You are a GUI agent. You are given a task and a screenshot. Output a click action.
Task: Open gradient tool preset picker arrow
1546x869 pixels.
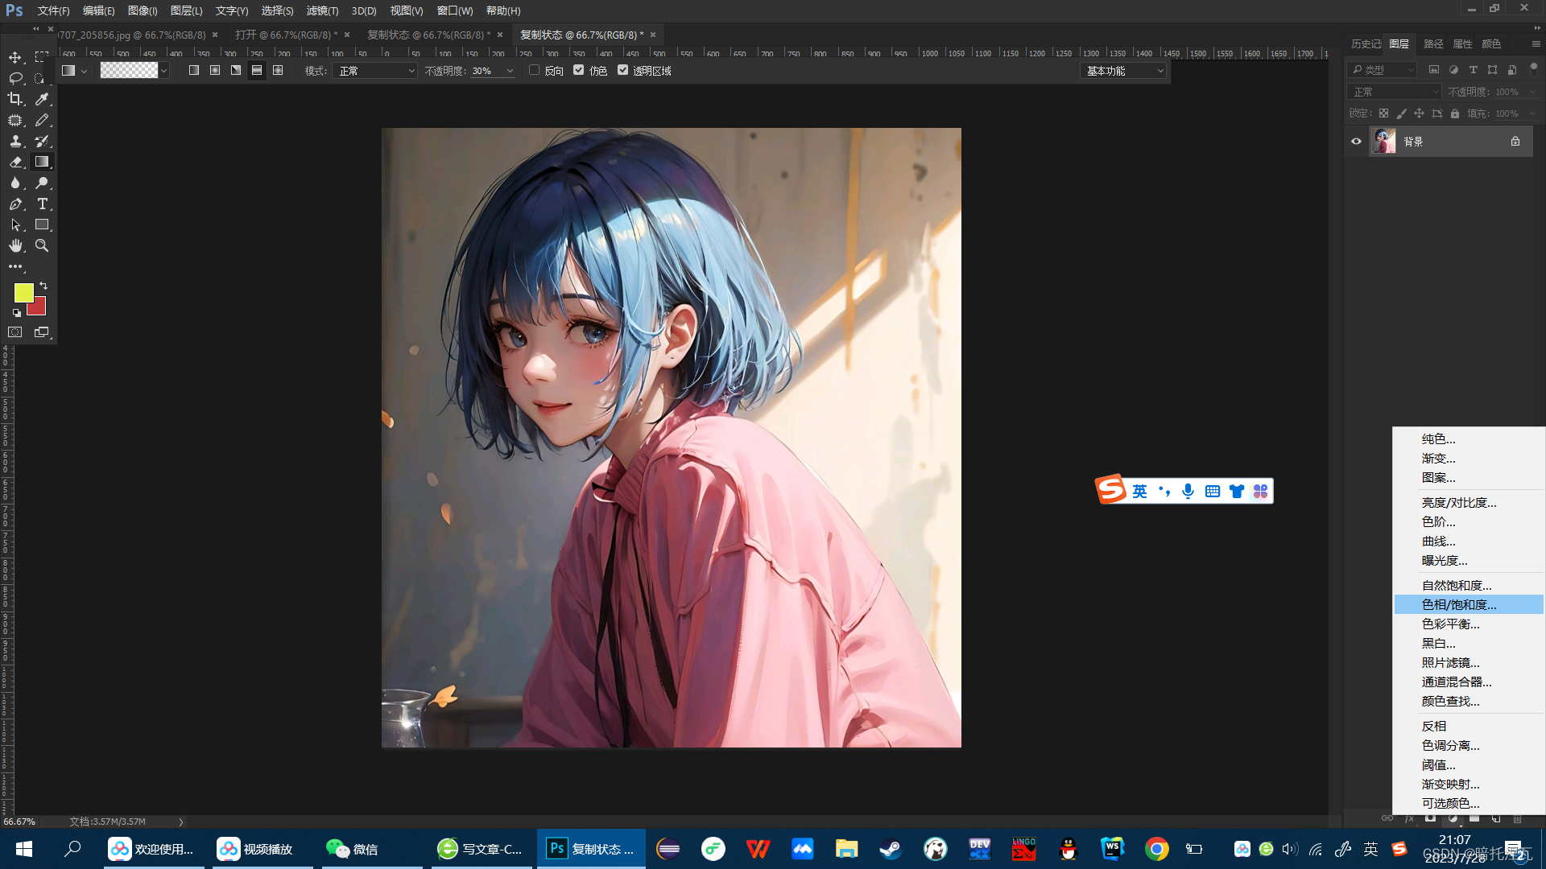pyautogui.click(x=84, y=71)
